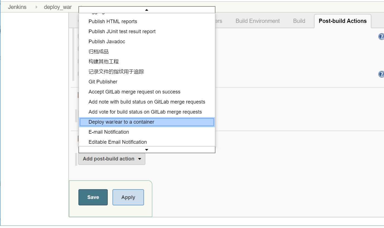Click the lower help question-mark icon
Viewport: 384px width, 228px height.
[381, 74]
